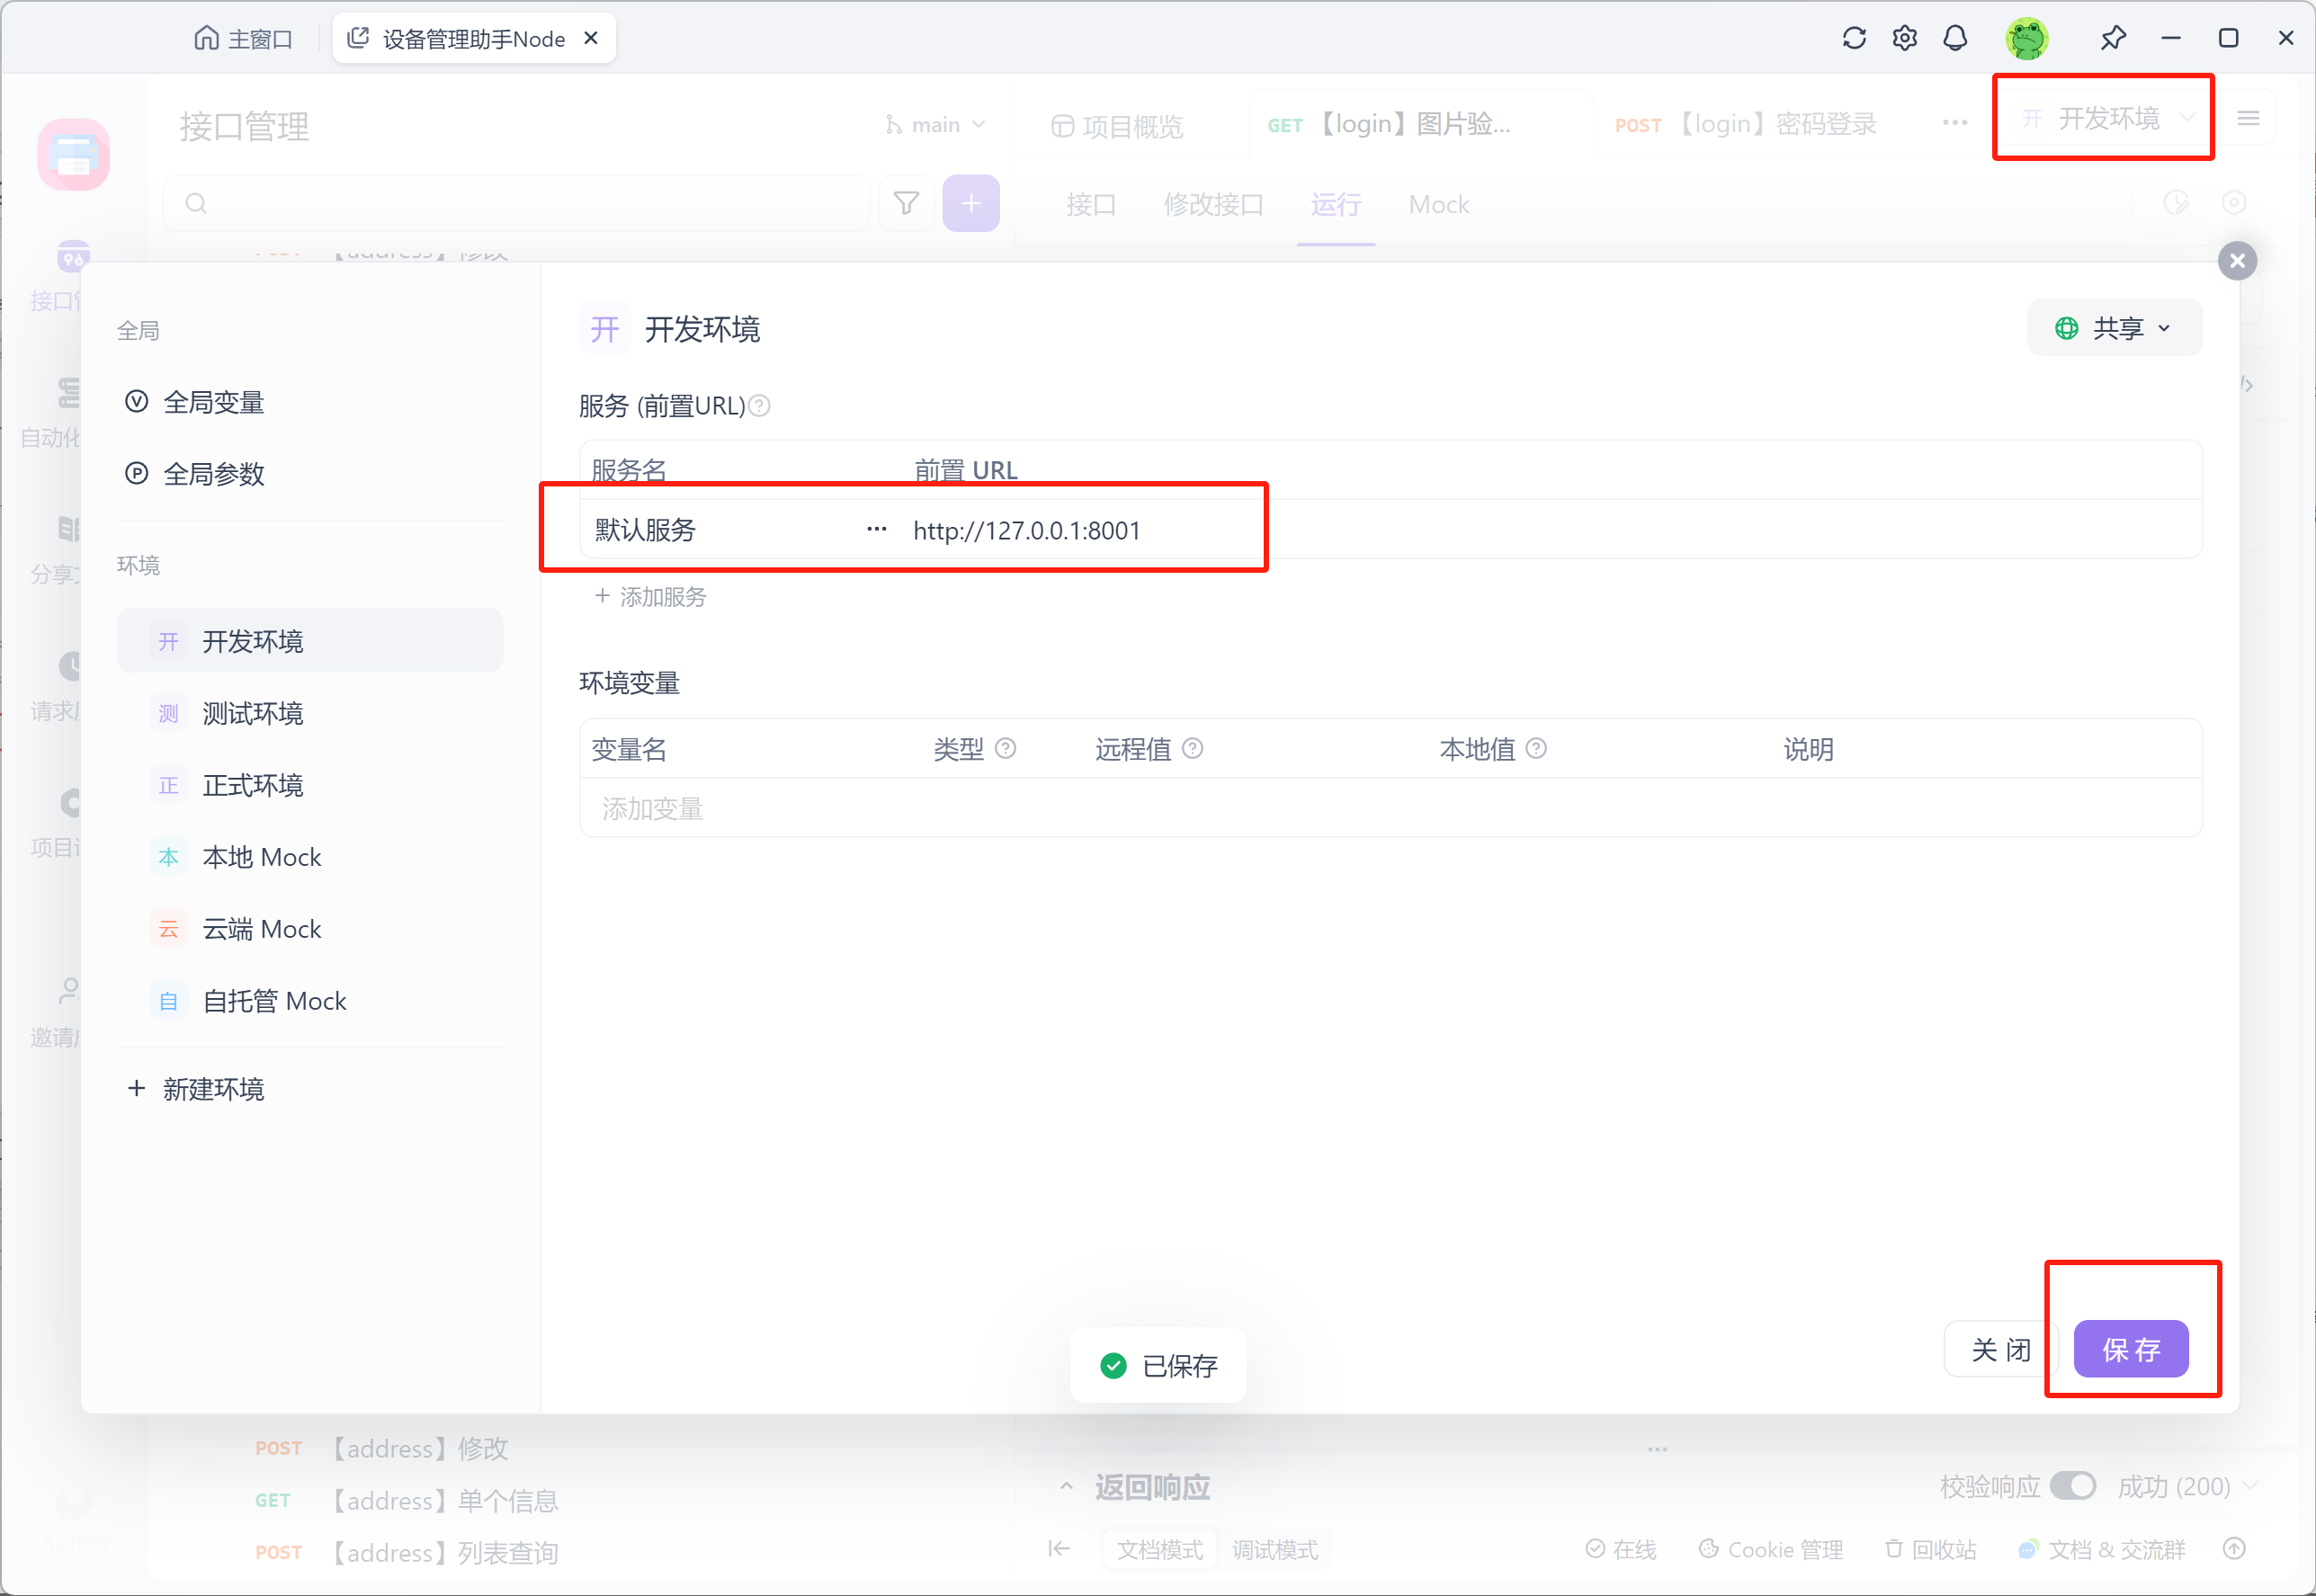
Task: Click the refresh sync icon in title bar
Action: (x=1854, y=38)
